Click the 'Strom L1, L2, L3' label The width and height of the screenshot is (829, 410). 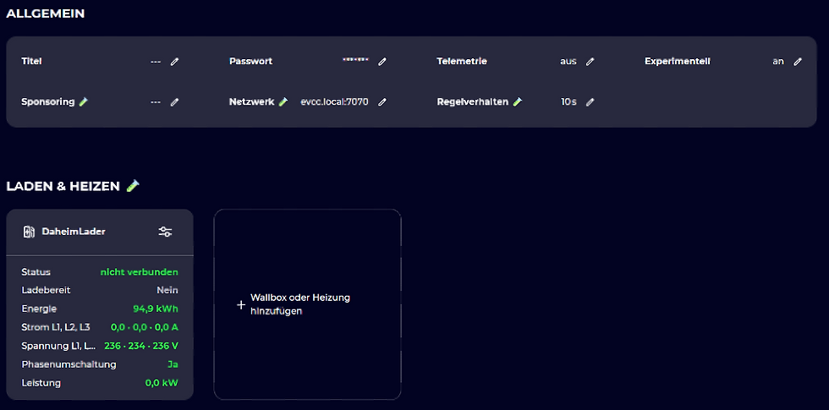pyautogui.click(x=56, y=327)
